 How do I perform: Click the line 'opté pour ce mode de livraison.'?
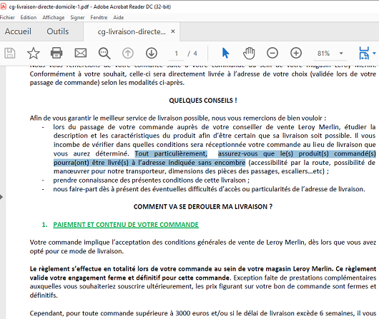(x=77, y=251)
